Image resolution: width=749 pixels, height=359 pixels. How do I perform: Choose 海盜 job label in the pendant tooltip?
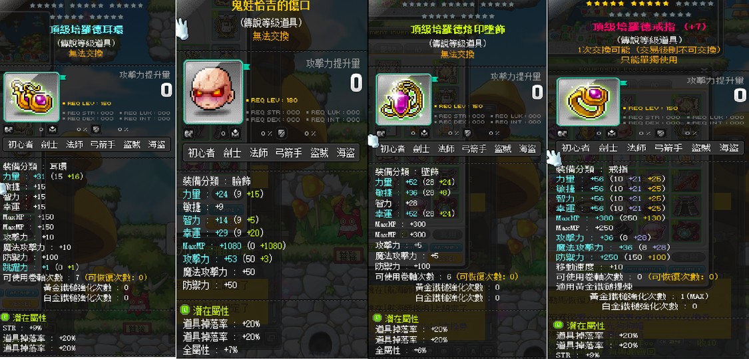pyautogui.click(x=528, y=148)
